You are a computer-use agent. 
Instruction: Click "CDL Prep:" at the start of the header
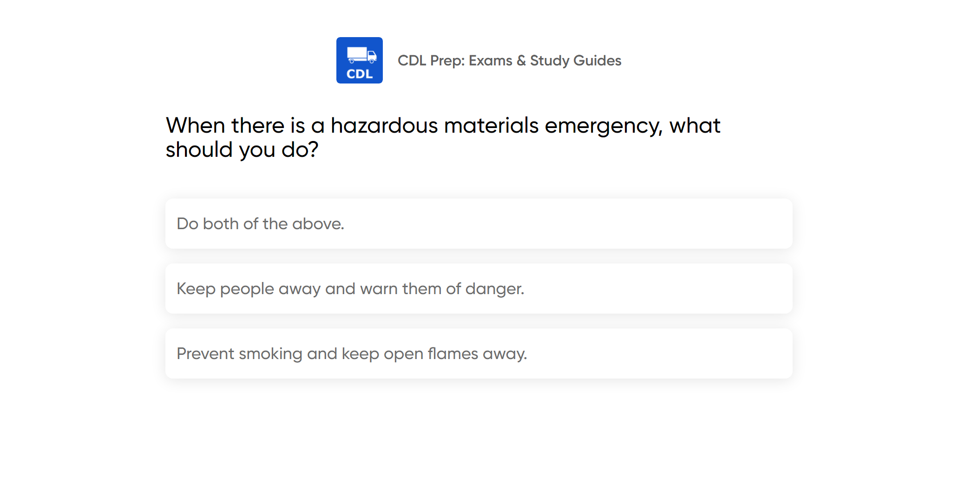coord(431,60)
